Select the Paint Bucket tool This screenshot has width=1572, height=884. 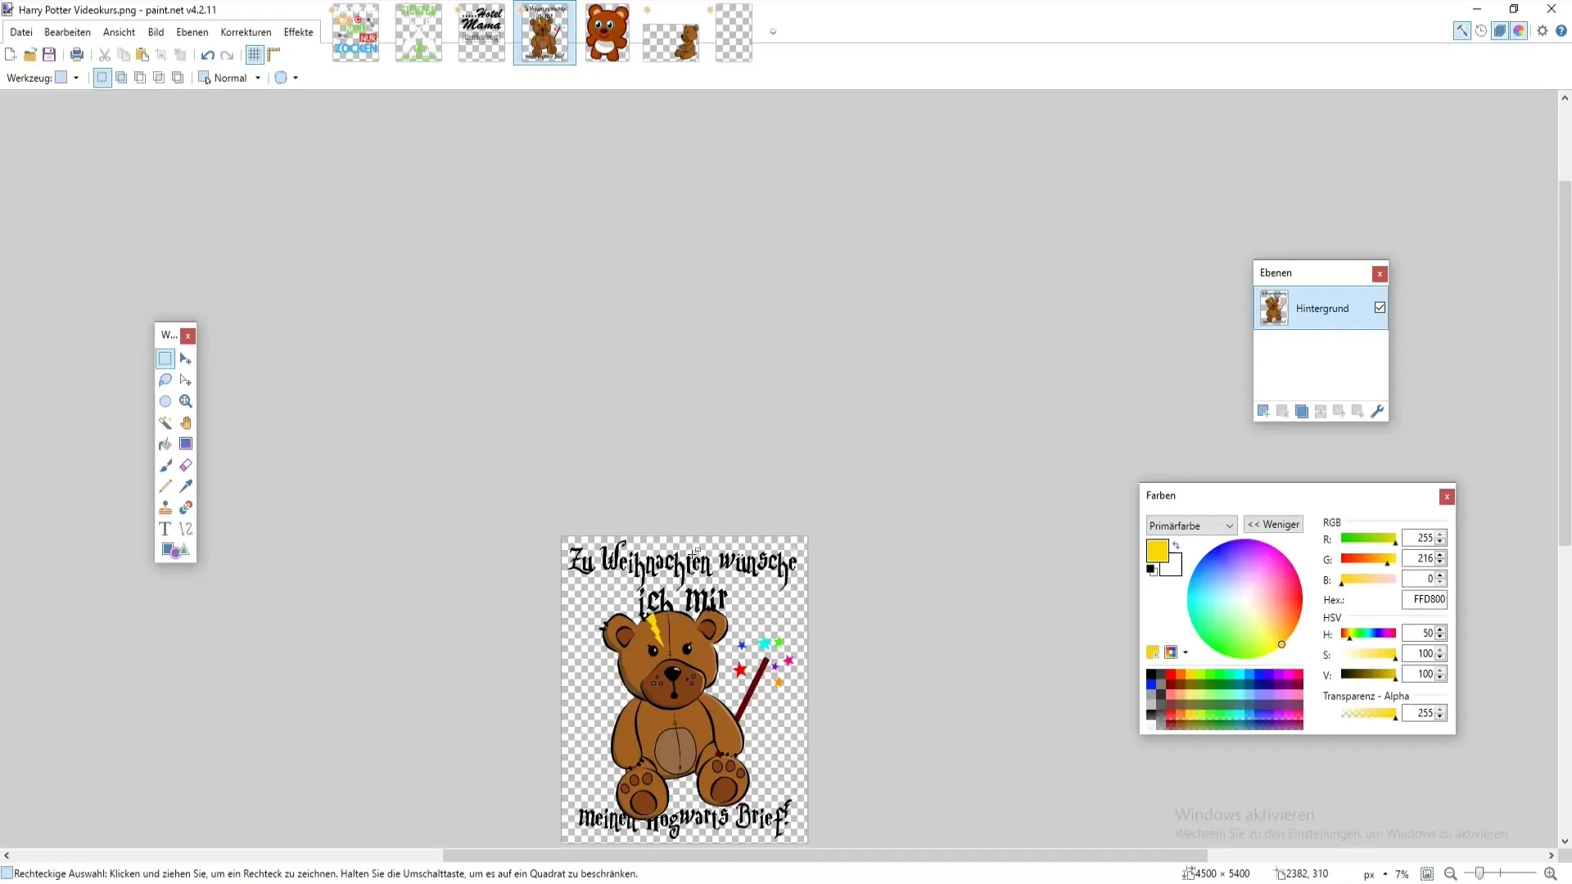point(165,444)
